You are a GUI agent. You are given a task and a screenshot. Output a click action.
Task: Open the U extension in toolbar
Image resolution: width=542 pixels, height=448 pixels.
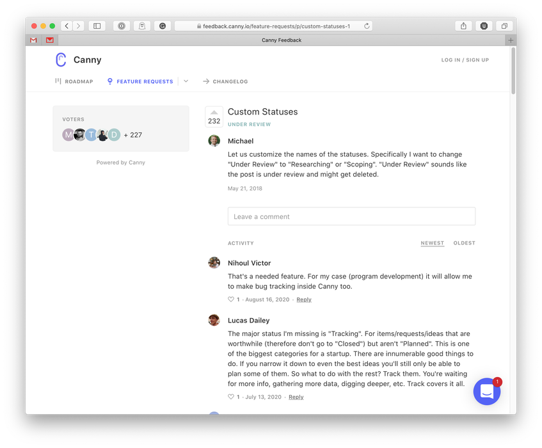(x=484, y=26)
